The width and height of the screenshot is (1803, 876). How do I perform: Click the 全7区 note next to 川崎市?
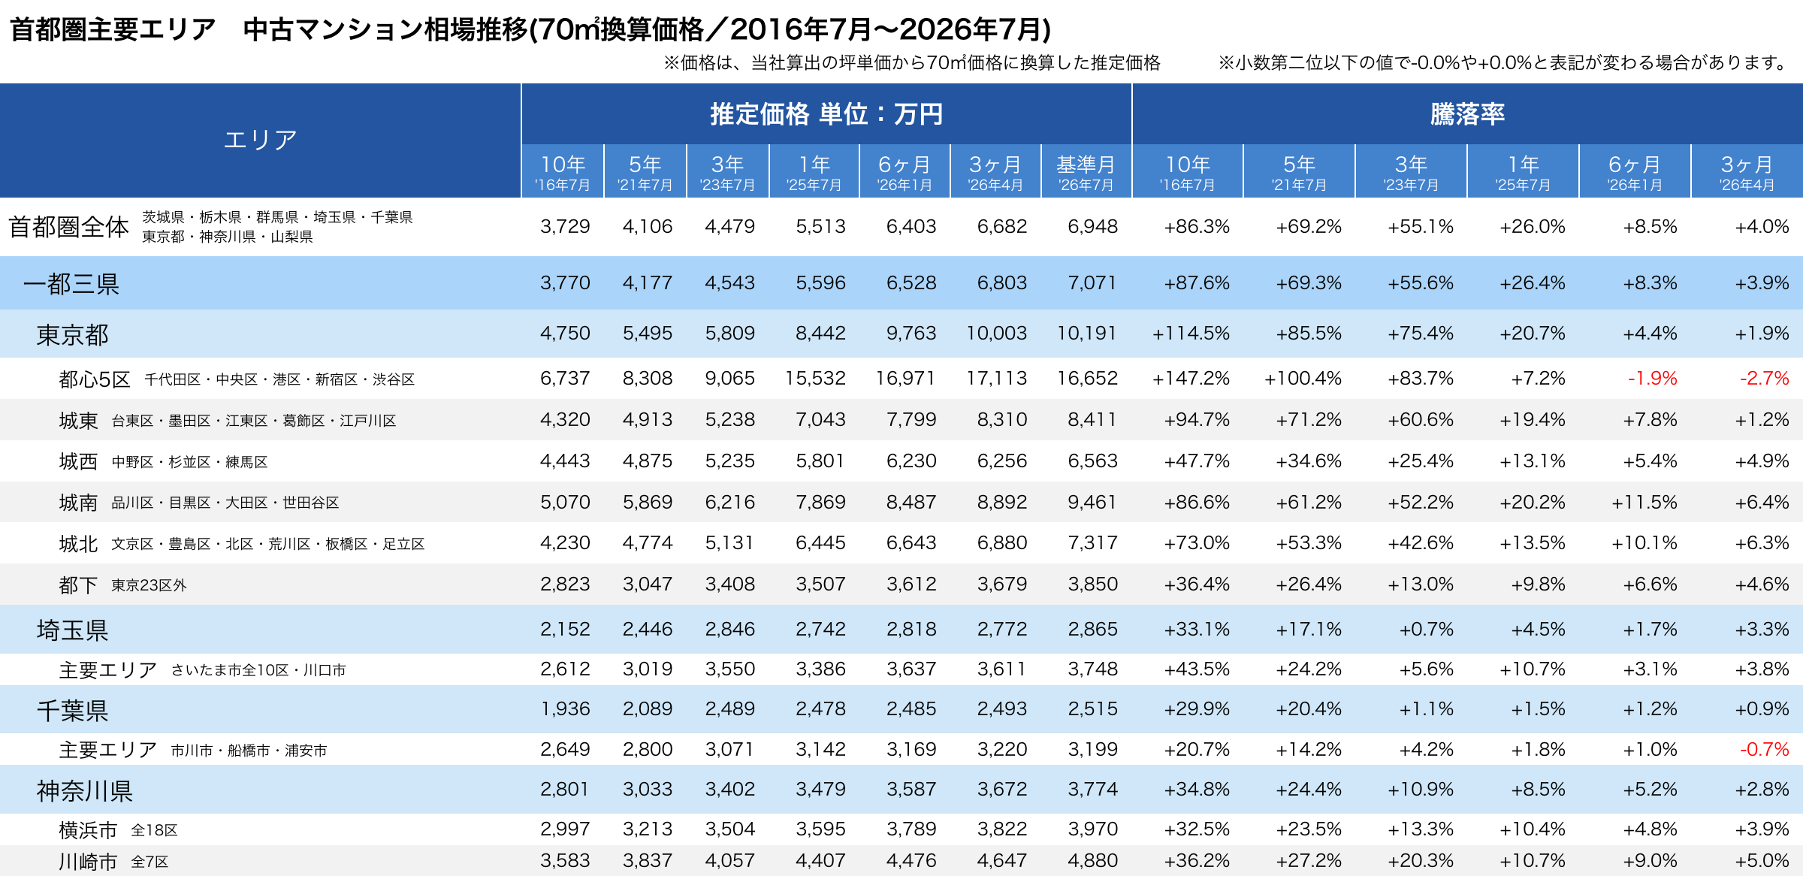[x=149, y=862]
